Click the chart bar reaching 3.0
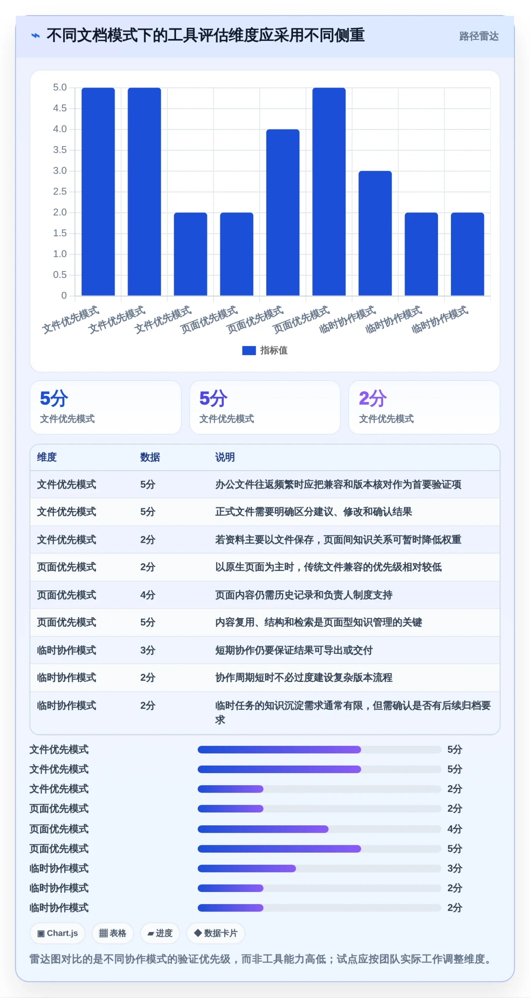The width and height of the screenshot is (530, 998). click(375, 233)
